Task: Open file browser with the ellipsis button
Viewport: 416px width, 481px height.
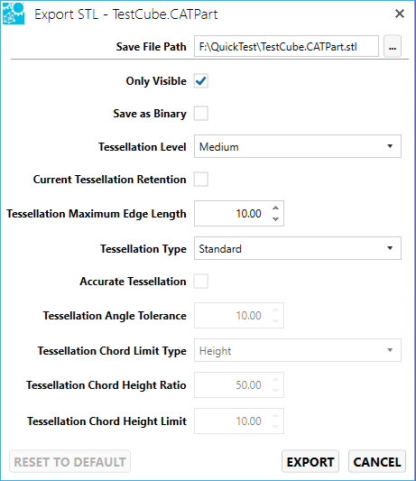Action: (393, 46)
